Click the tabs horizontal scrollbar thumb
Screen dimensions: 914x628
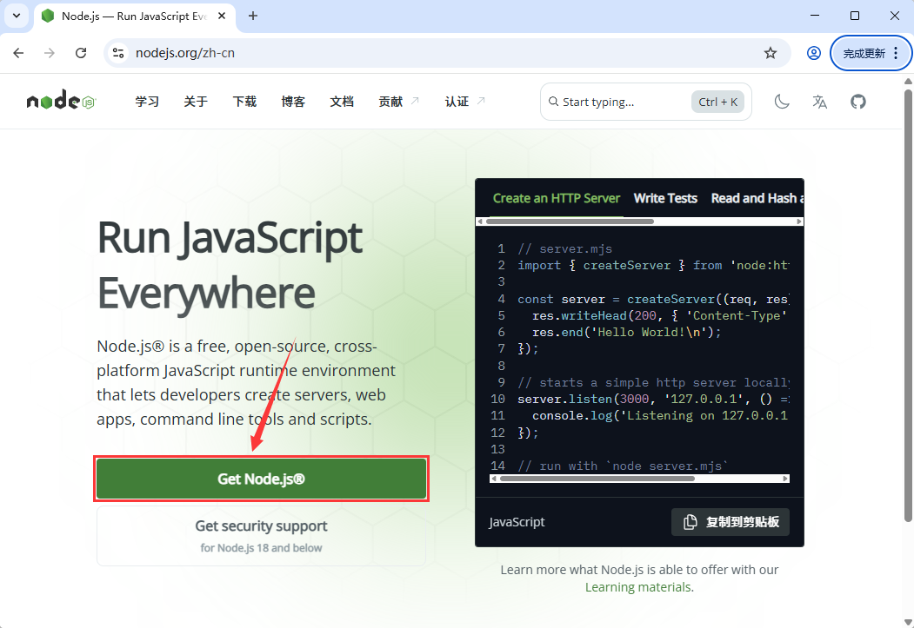570,221
